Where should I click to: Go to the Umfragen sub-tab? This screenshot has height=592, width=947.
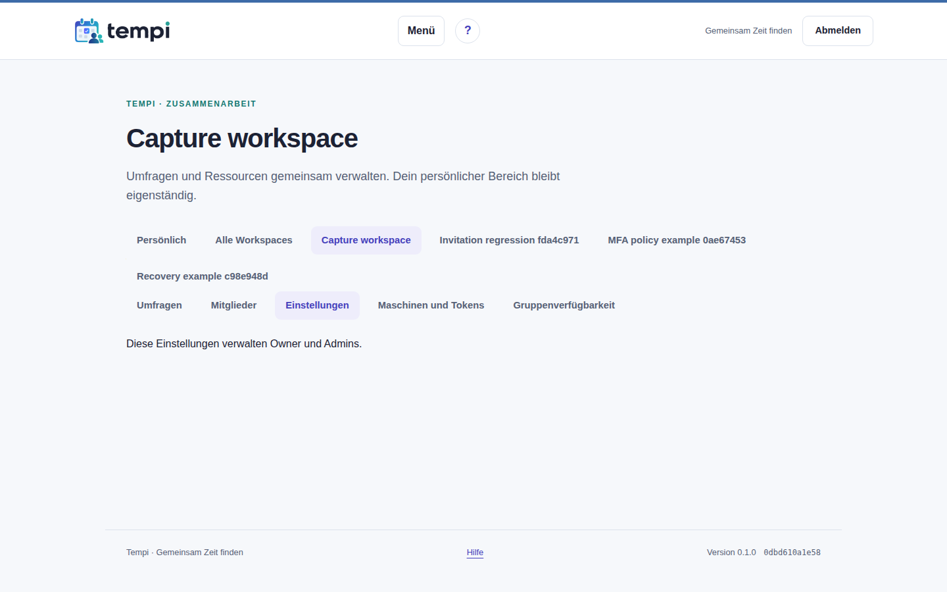click(159, 305)
